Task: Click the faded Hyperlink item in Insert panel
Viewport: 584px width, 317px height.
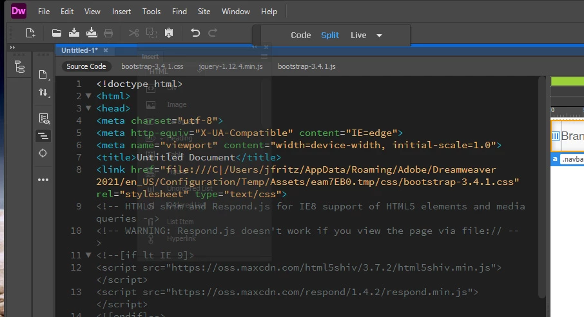Action: click(181, 238)
